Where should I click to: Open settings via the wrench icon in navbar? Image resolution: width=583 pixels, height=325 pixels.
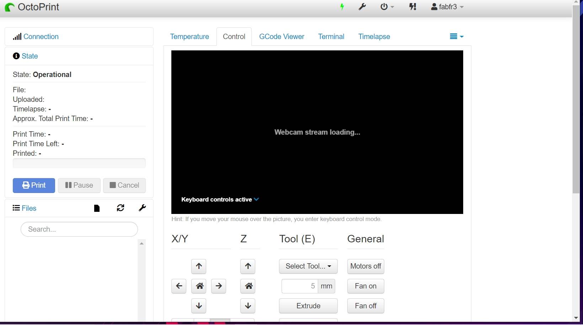[x=362, y=7]
